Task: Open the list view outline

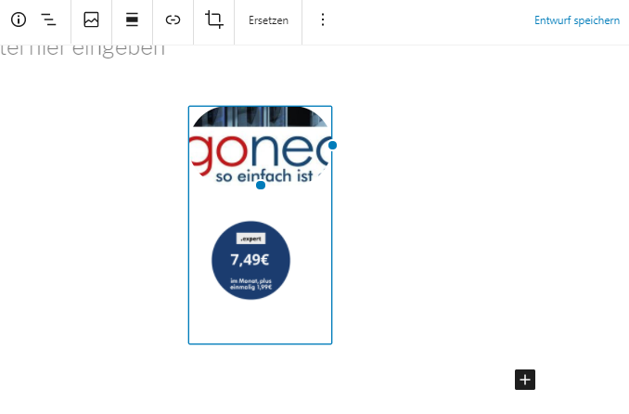Action: click(x=48, y=19)
